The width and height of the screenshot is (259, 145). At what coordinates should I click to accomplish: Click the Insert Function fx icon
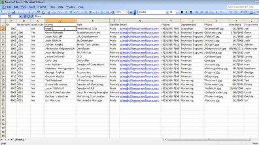point(32,17)
